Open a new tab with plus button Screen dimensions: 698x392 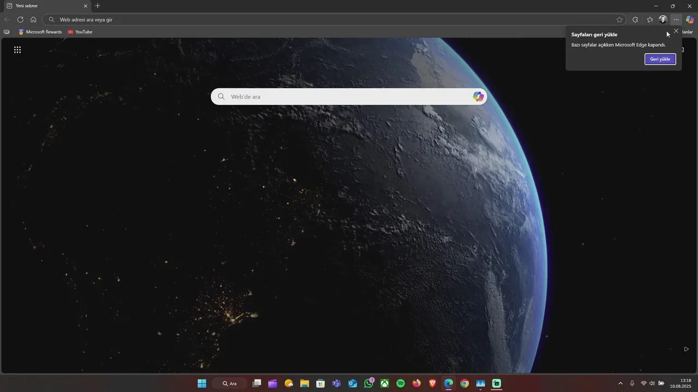coord(98,6)
